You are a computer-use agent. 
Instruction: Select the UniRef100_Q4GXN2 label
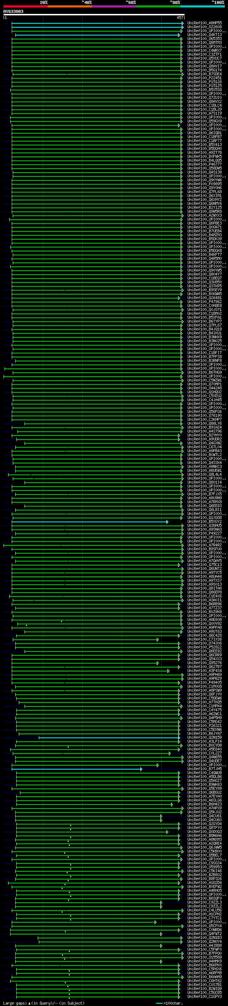pyautogui.click(x=204, y=443)
